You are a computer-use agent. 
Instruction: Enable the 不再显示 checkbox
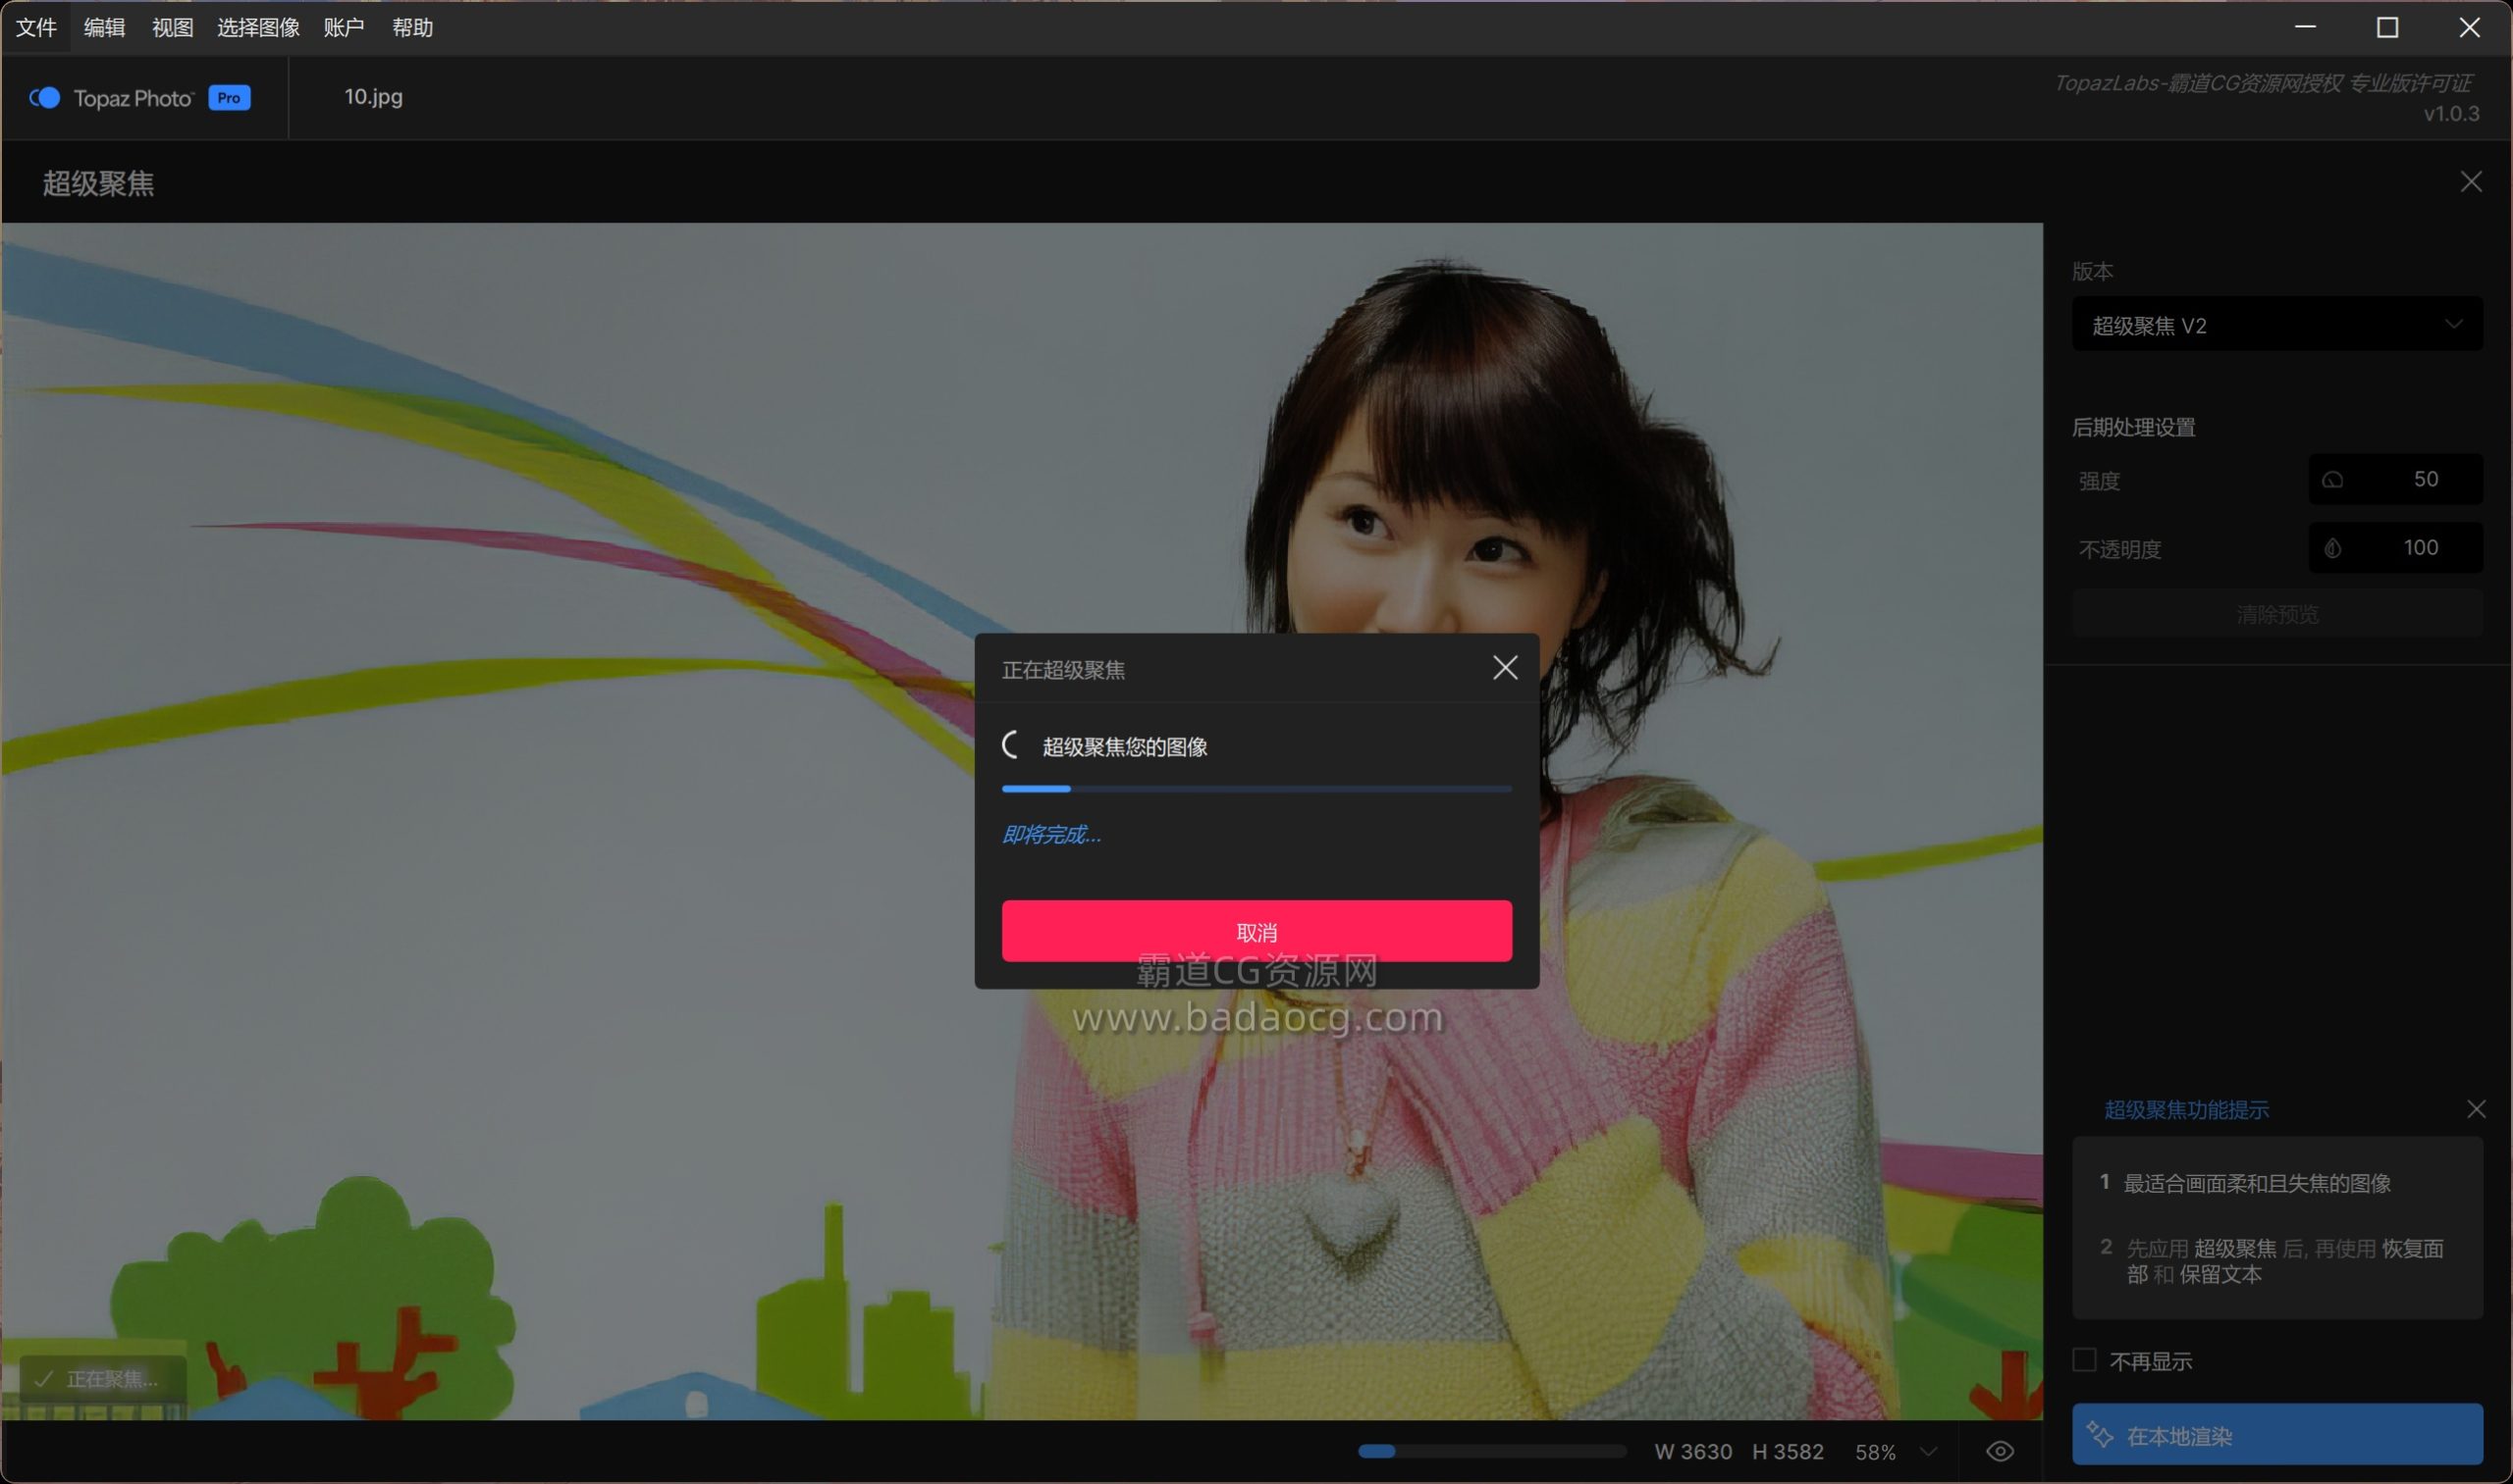(x=2085, y=1360)
